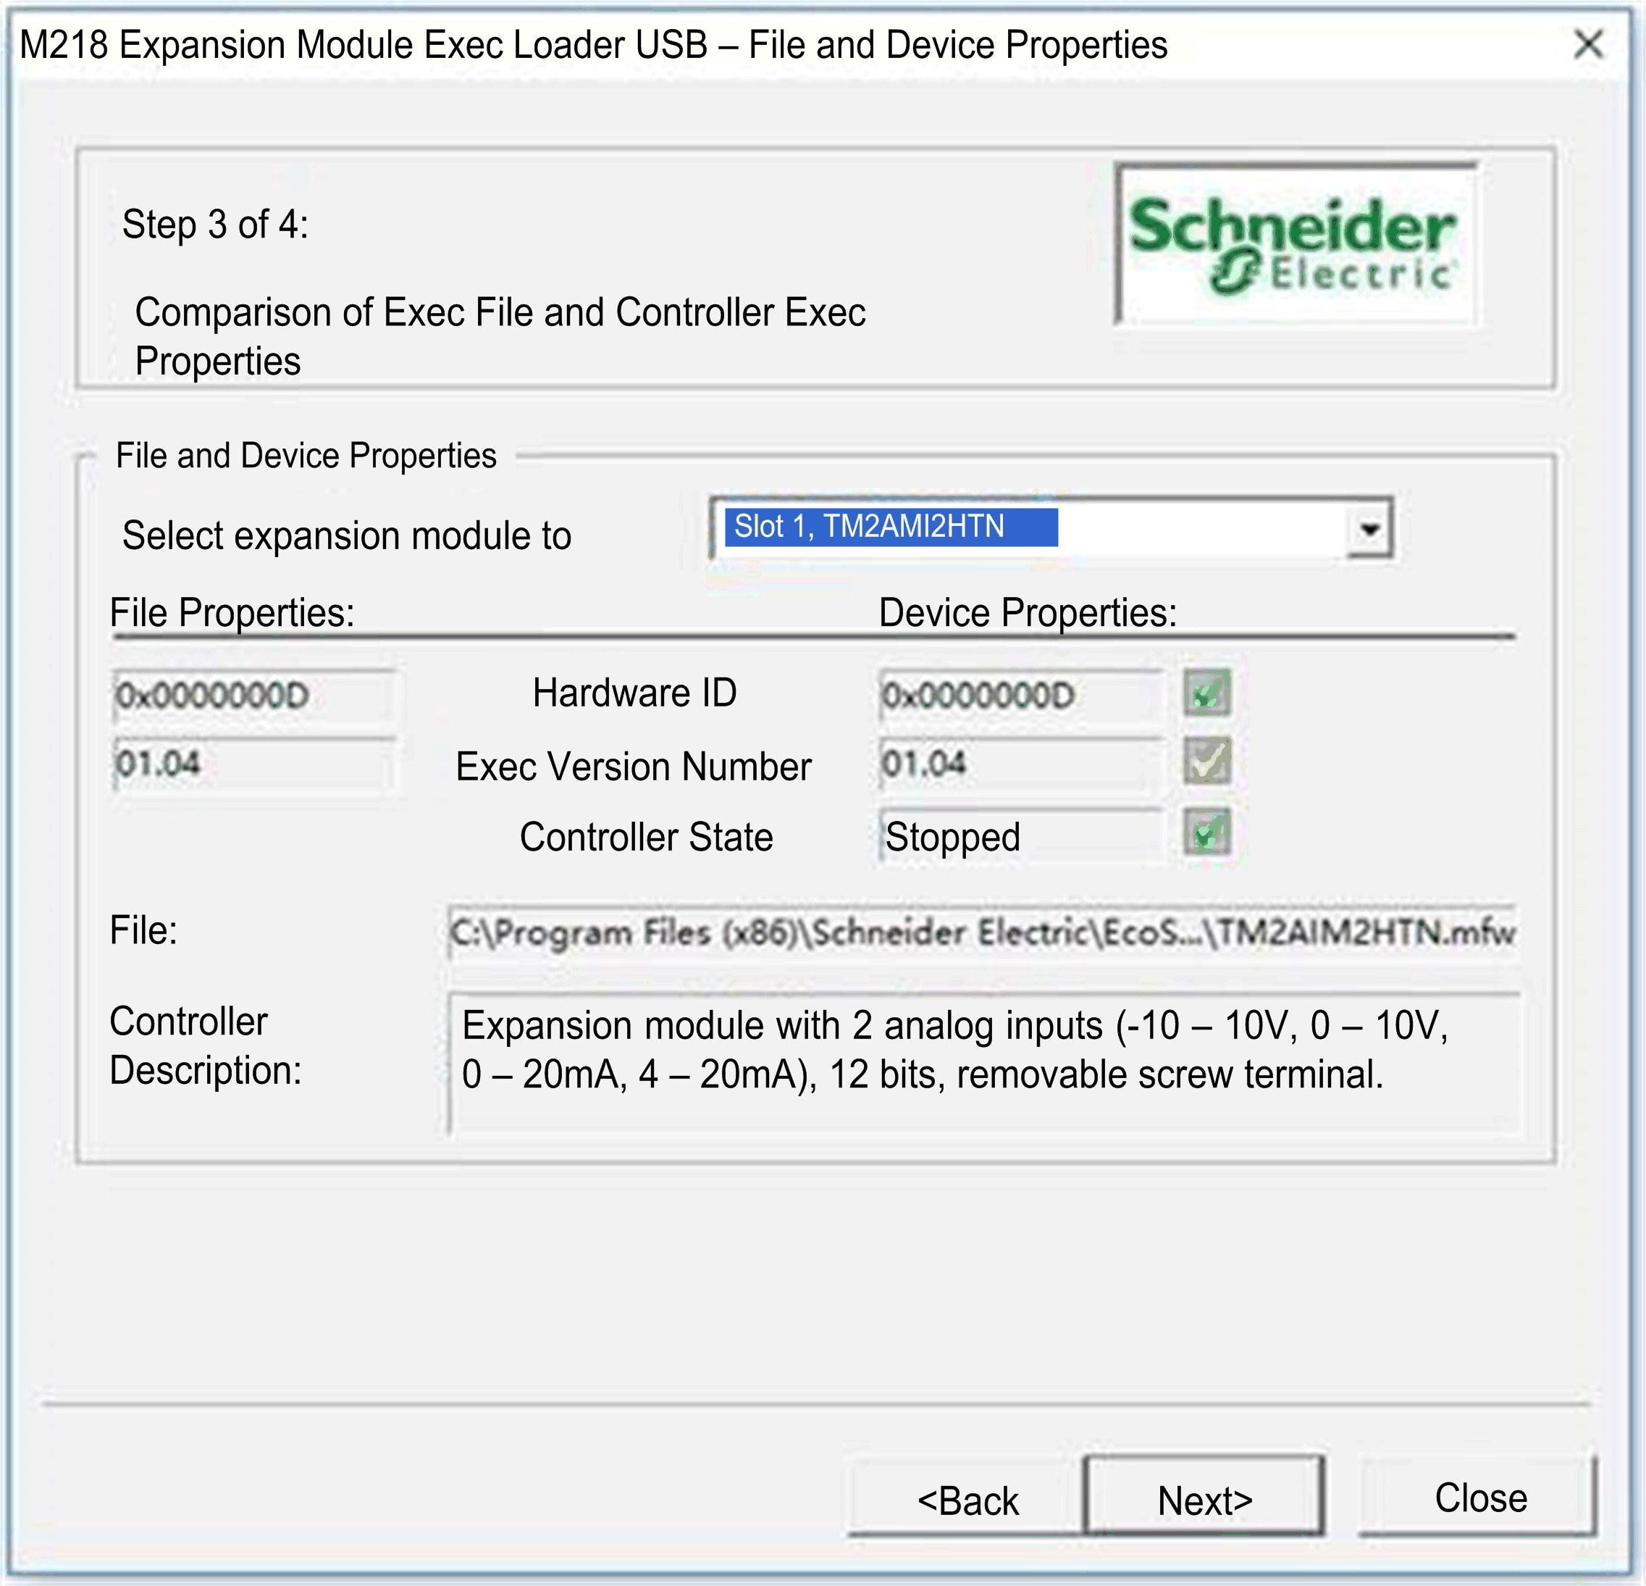Viewport: 1646px width, 1586px height.
Task: Click the 'Controller Description:' label
Action: point(205,1047)
